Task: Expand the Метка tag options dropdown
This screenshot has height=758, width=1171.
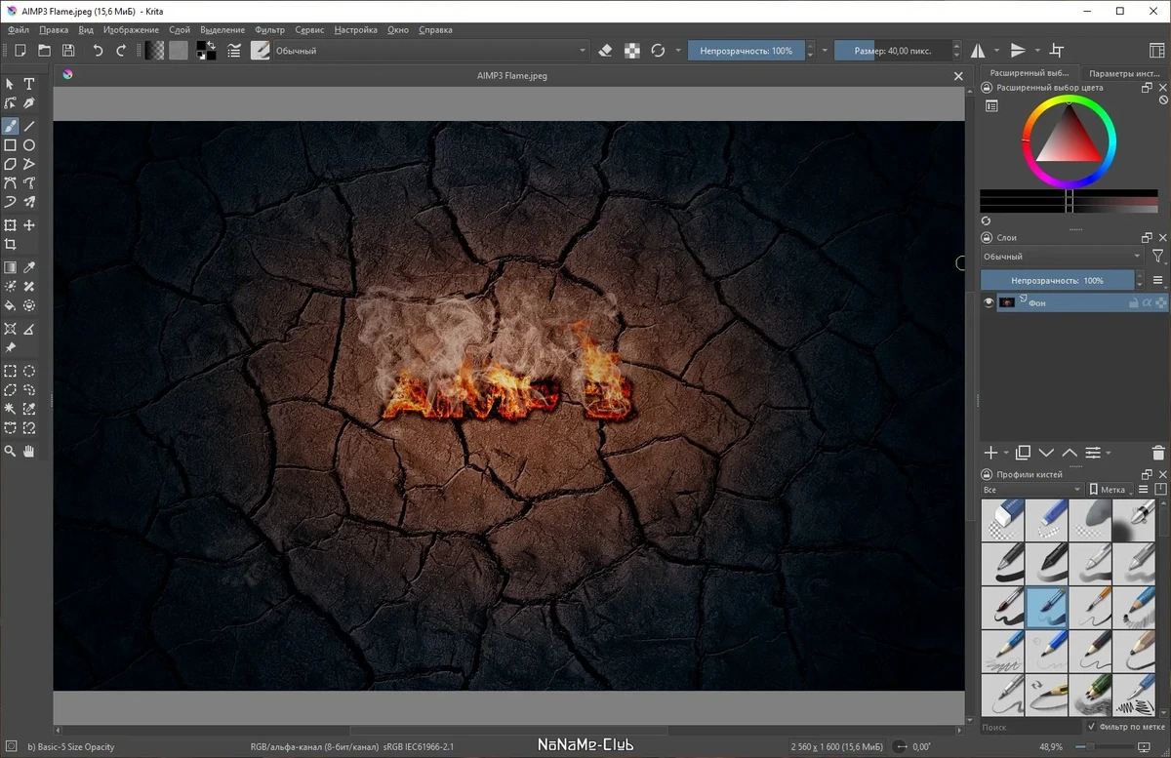Action: pos(1110,490)
